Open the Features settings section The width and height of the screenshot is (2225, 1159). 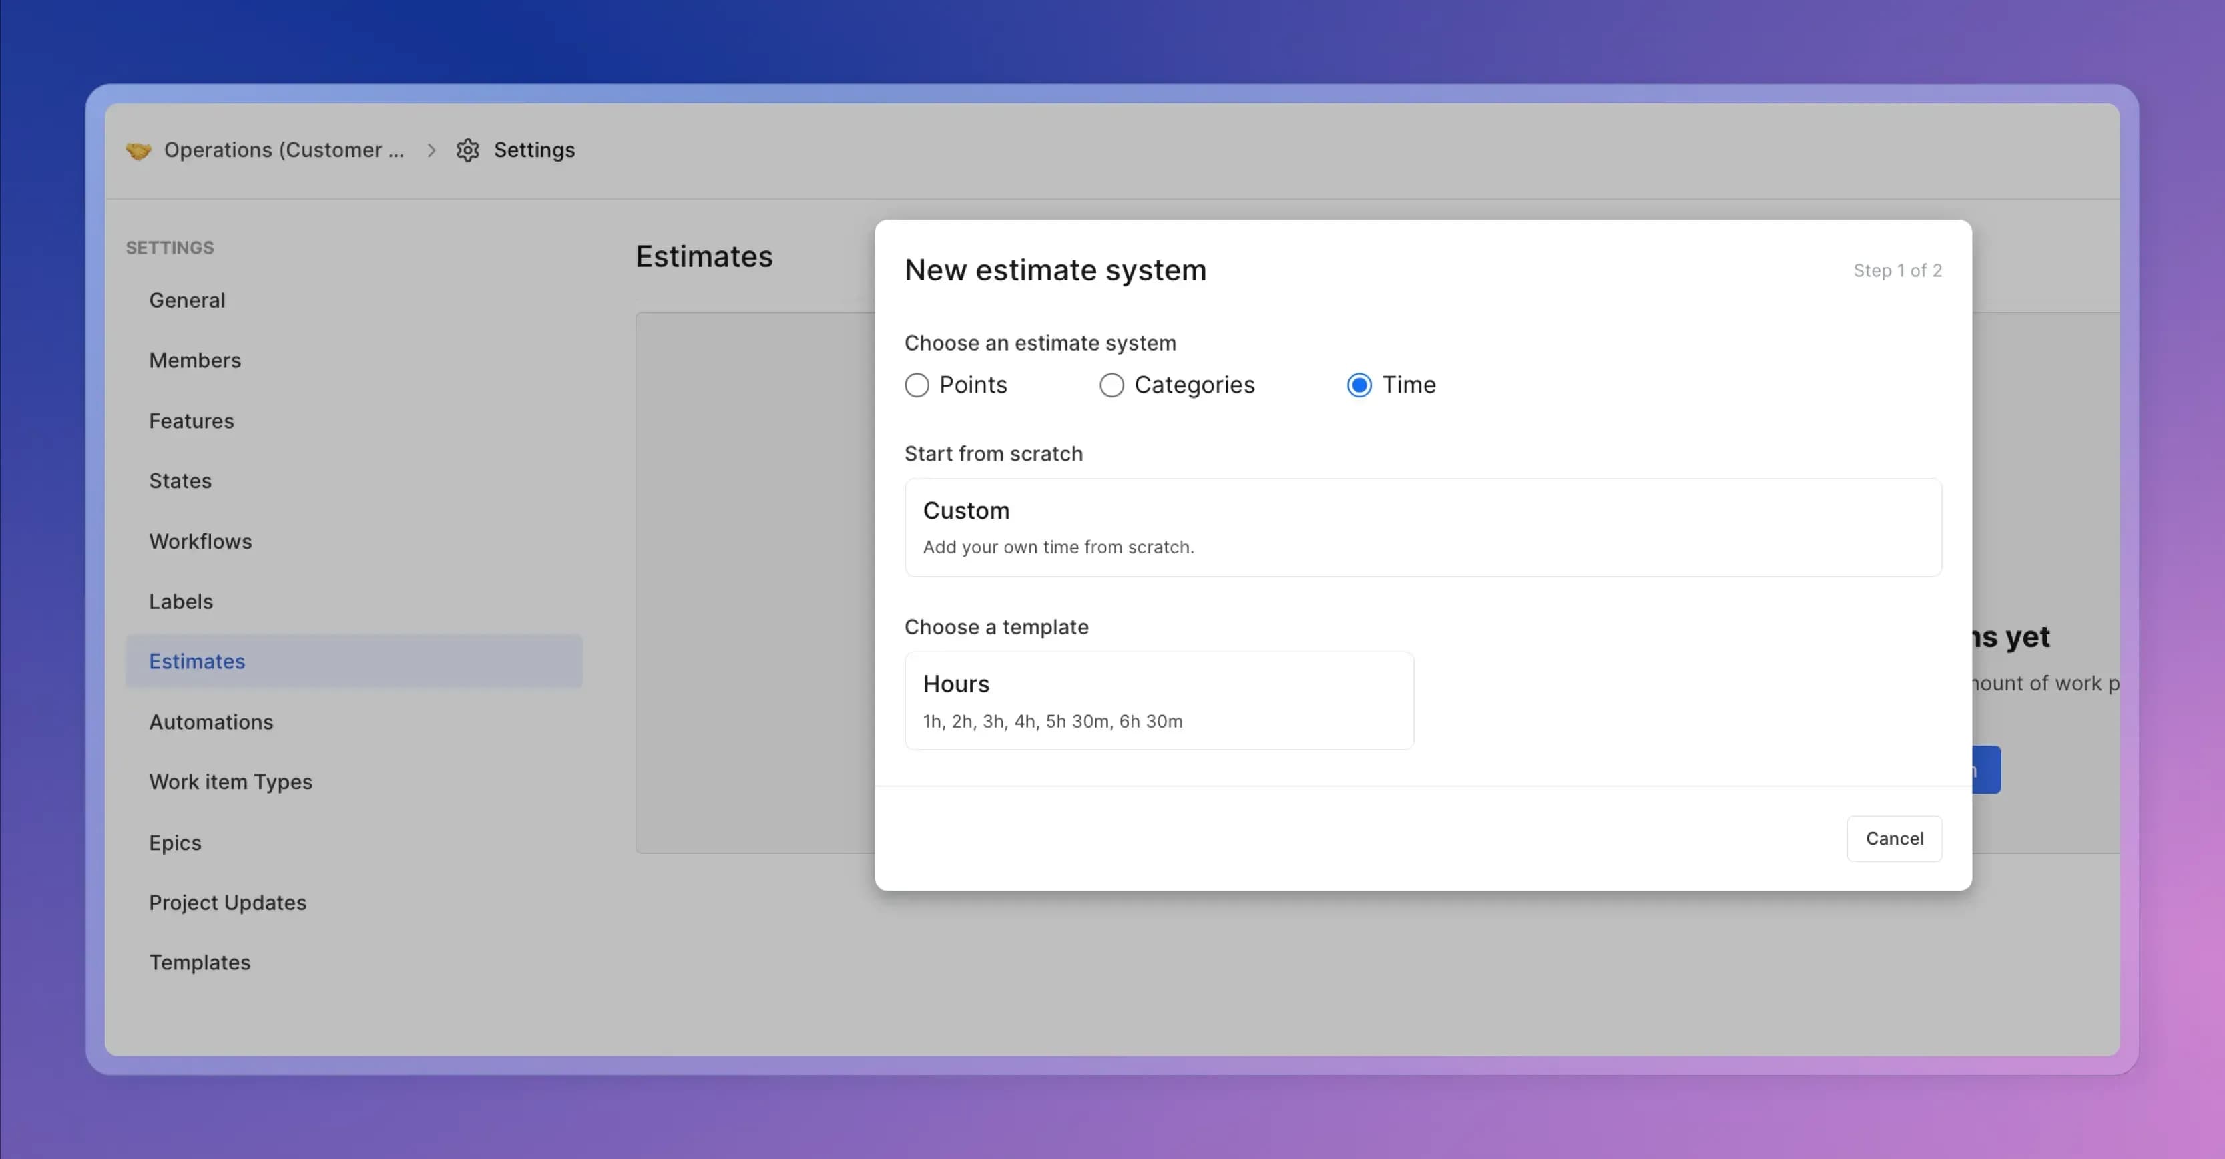pyautogui.click(x=191, y=421)
